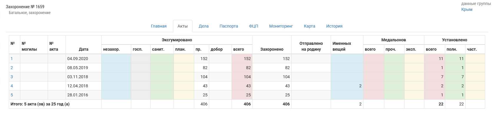Open act number 3 link
This screenshot has height=128, width=494.
(x=12, y=77)
